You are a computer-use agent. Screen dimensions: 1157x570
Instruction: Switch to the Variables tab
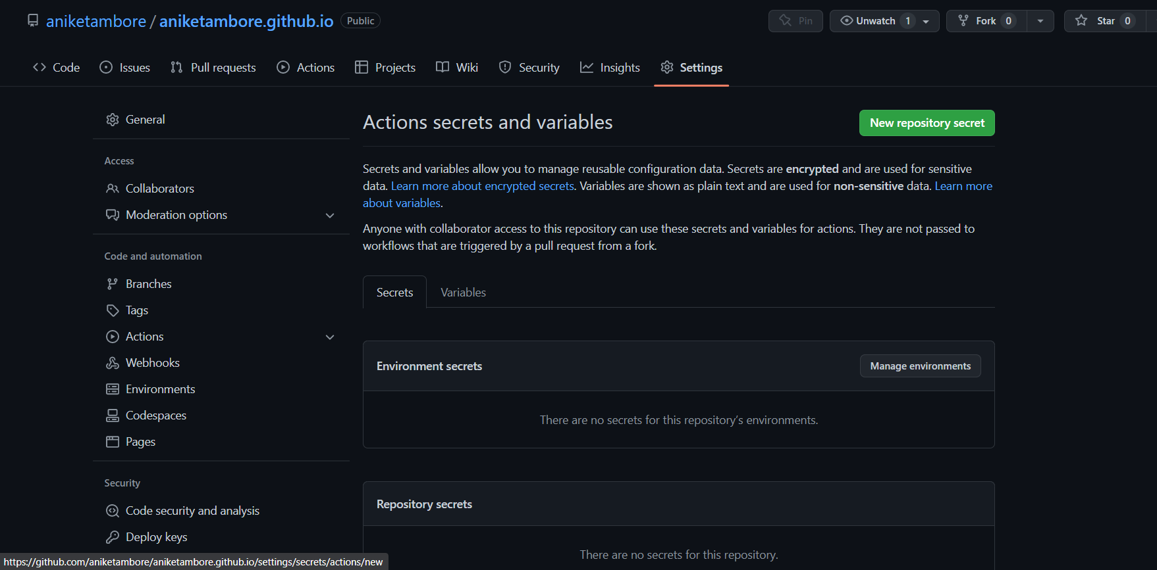coord(463,293)
